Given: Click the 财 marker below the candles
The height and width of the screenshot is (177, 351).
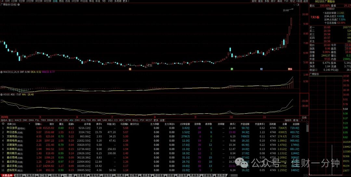Looking at the screenshot, I should tap(261, 69).
